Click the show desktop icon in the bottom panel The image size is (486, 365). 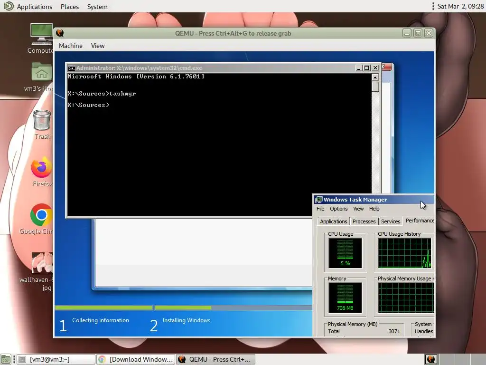[6, 359]
